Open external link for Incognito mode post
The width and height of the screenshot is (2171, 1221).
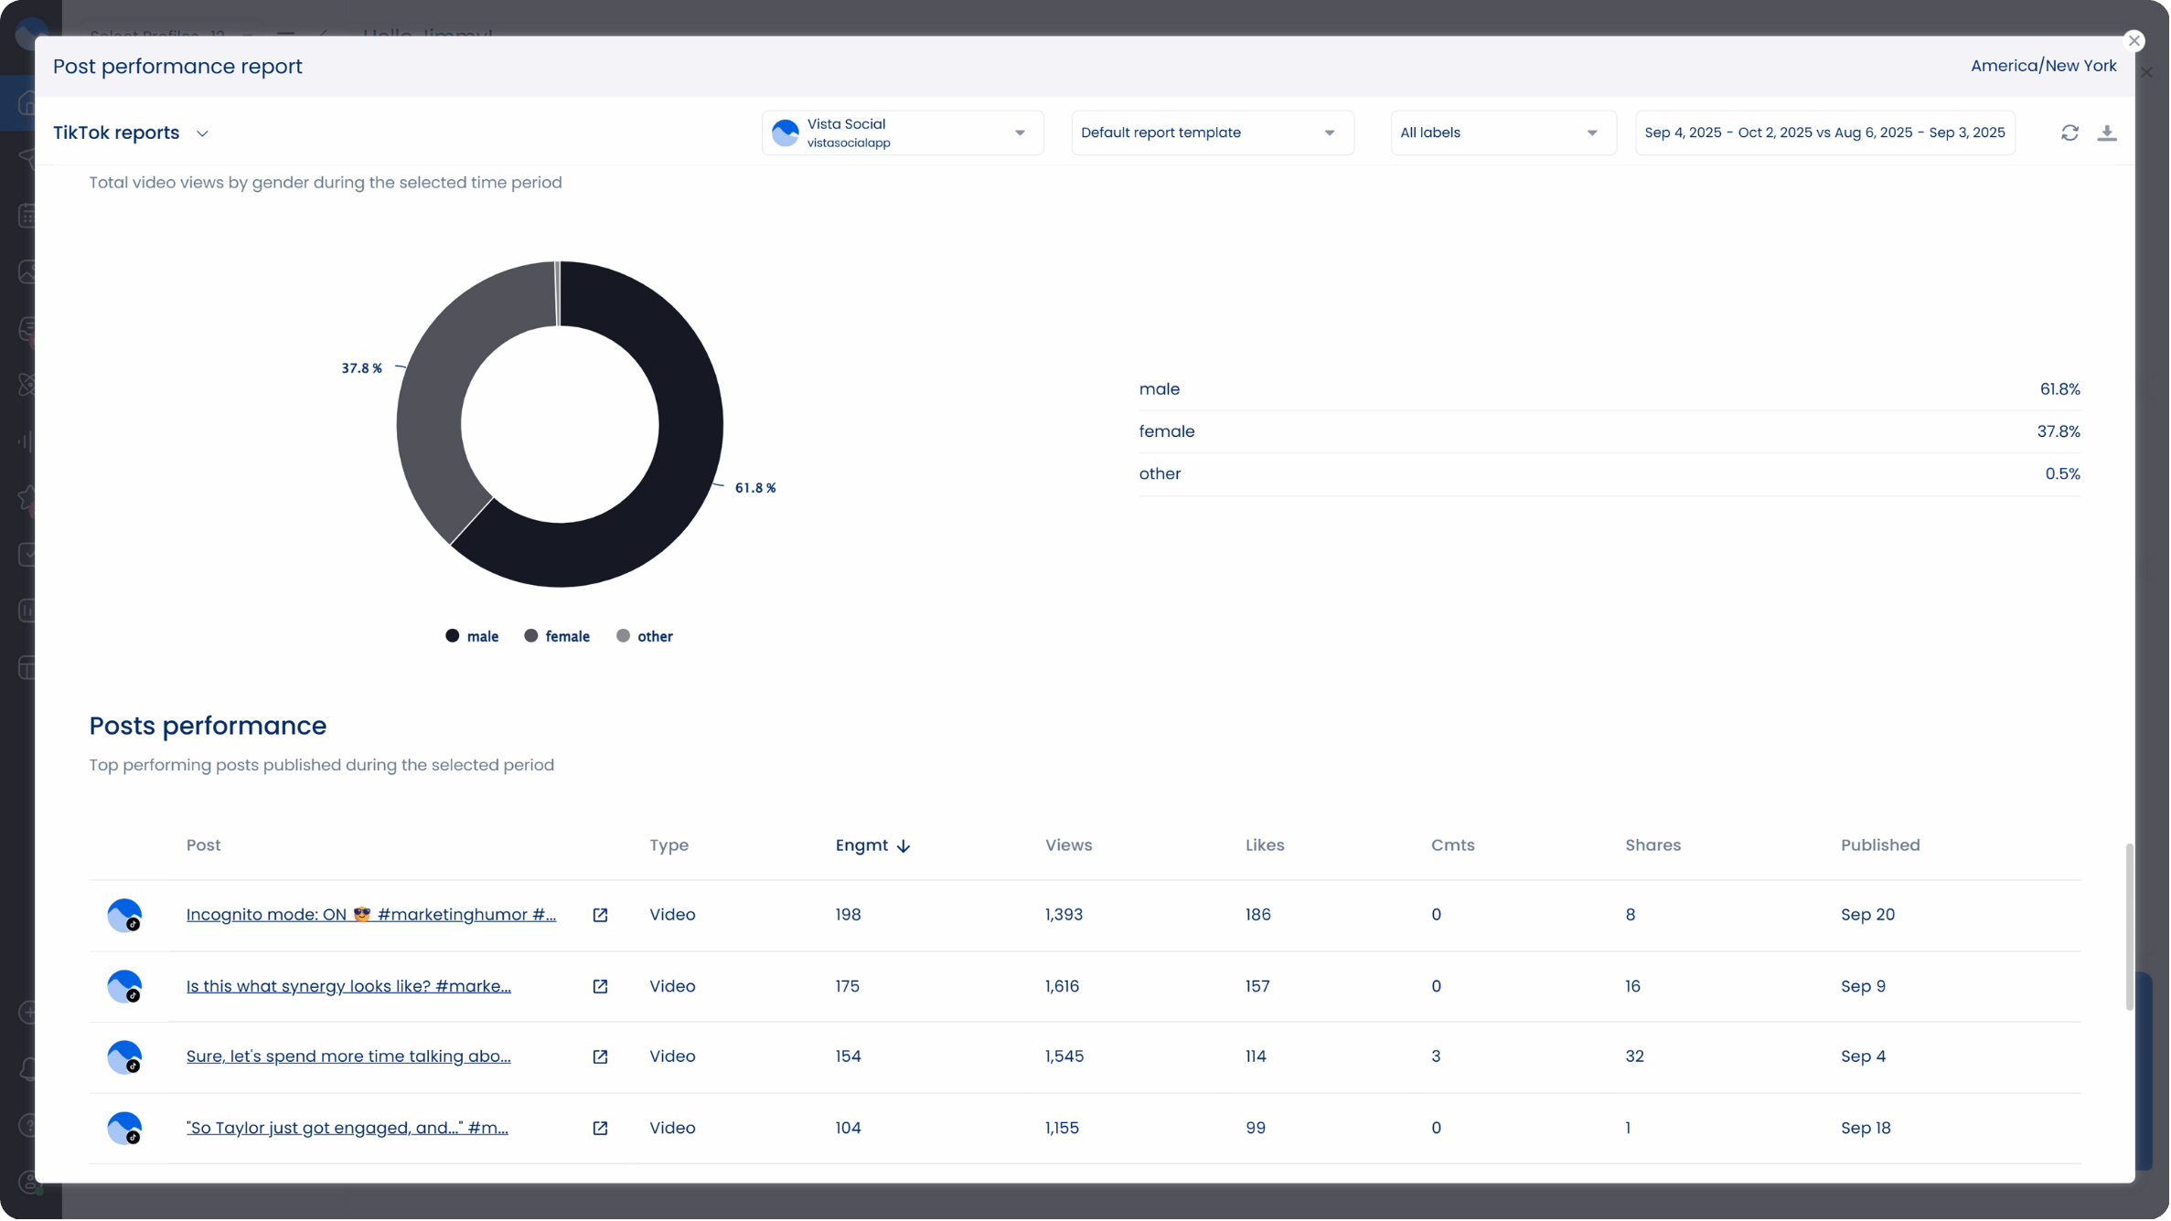(600, 915)
